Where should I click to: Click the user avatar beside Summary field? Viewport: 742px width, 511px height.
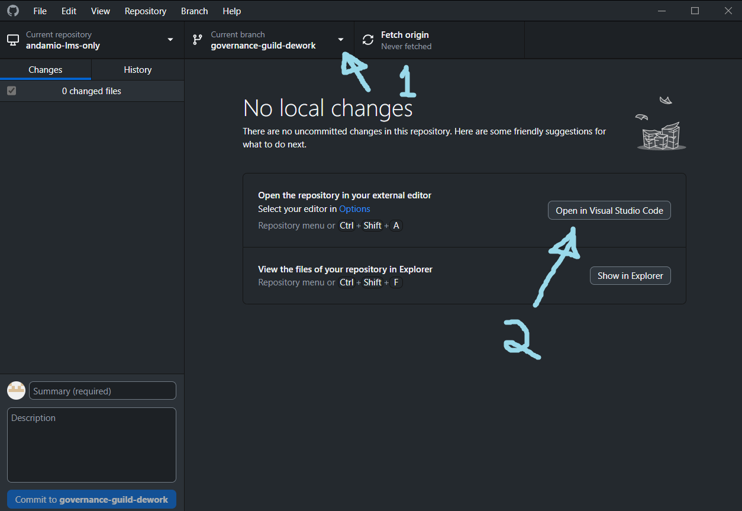tap(16, 391)
